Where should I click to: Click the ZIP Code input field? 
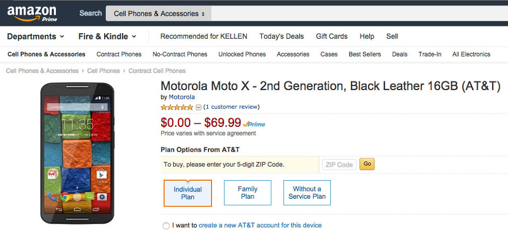click(x=338, y=165)
